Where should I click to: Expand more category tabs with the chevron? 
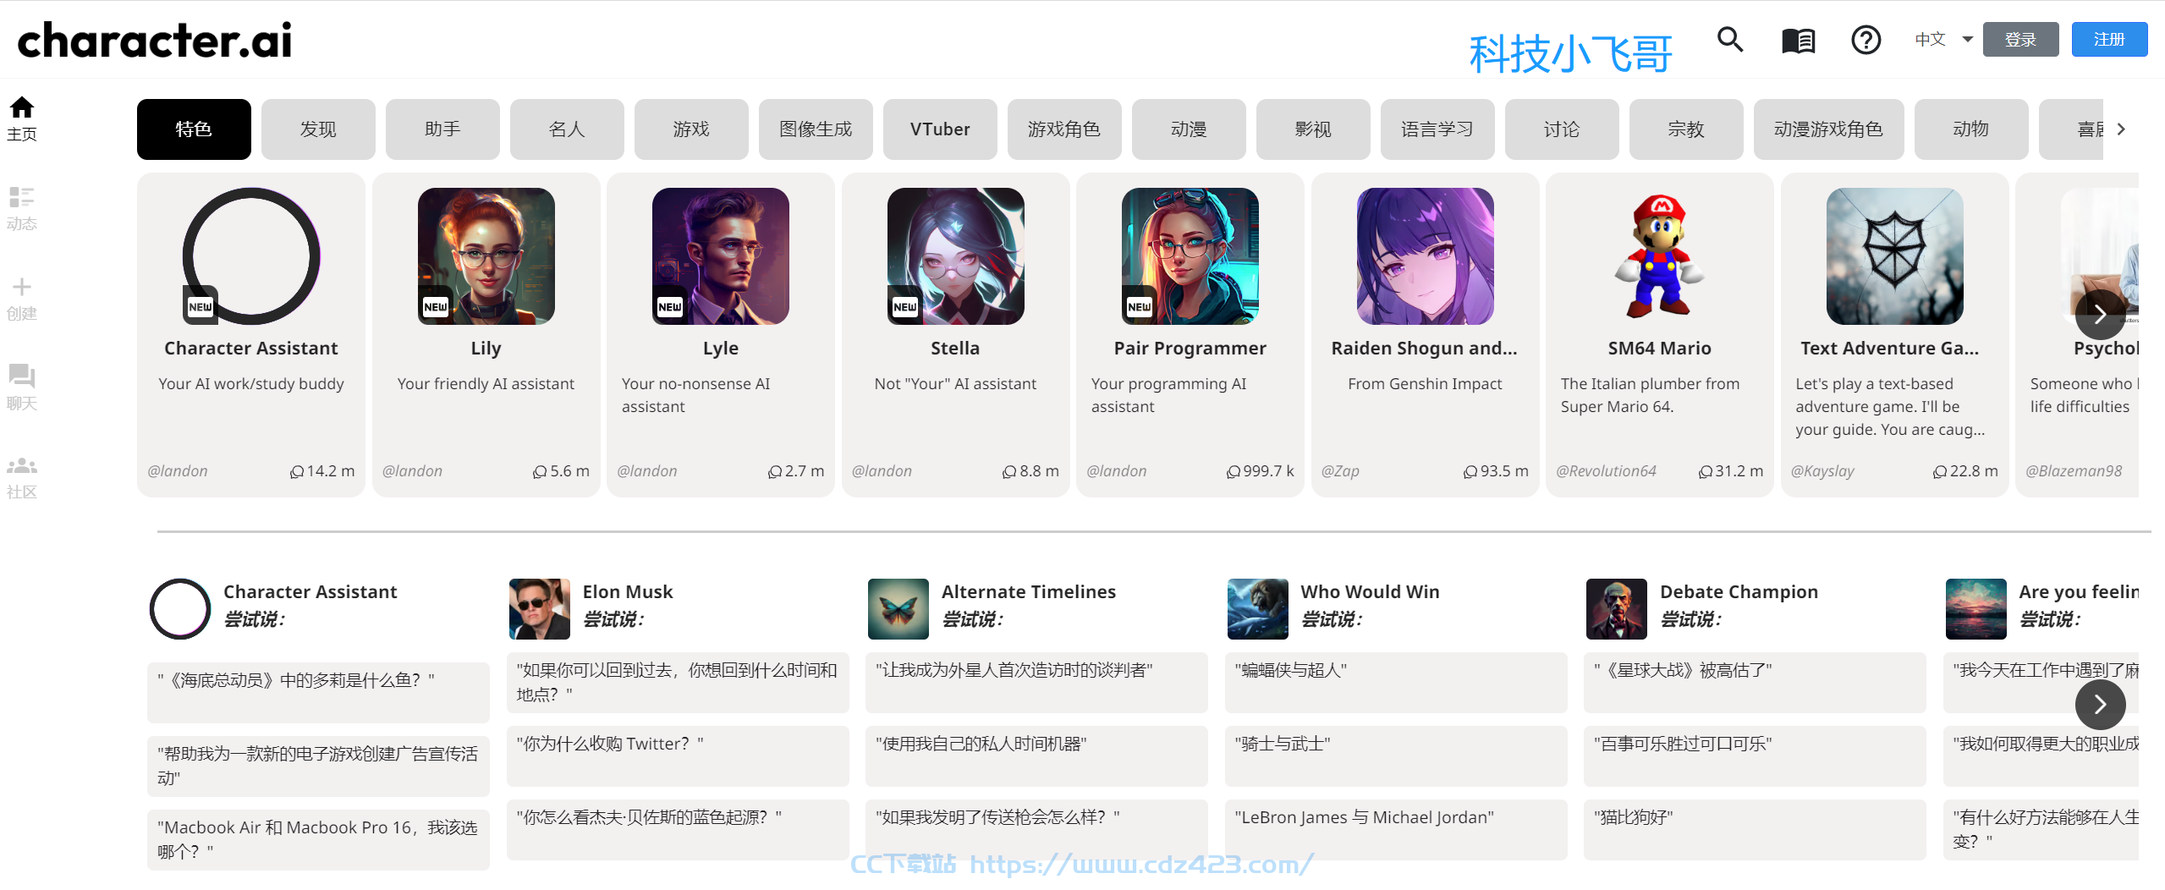point(2120,129)
